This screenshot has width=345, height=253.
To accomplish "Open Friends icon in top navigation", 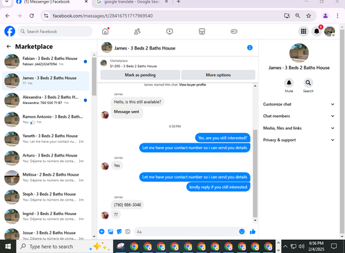I will [137, 31].
